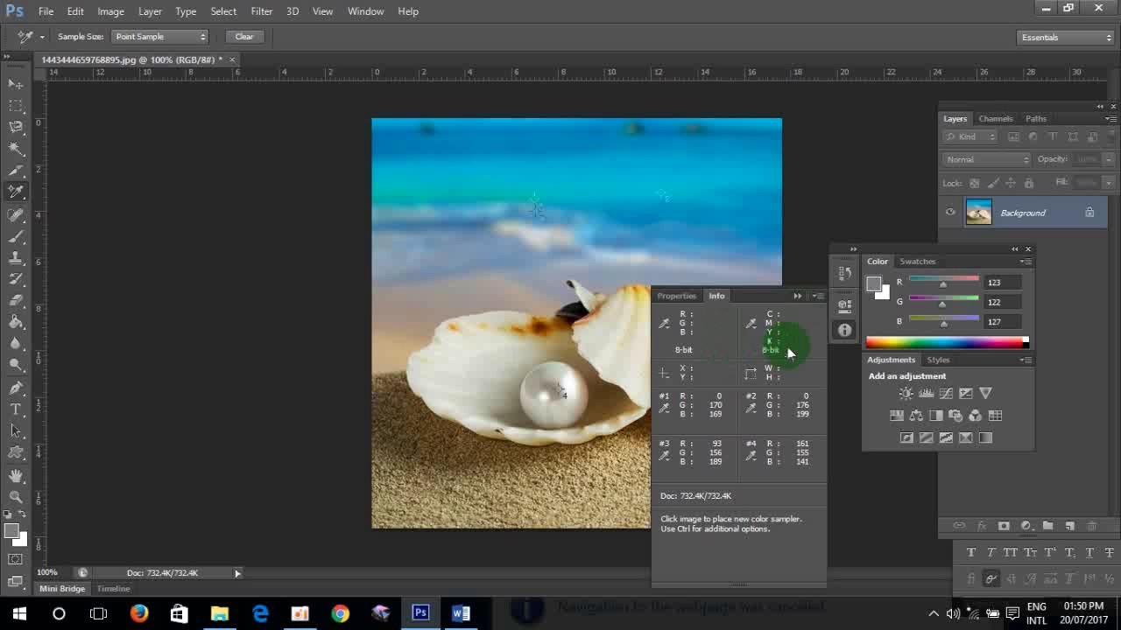The image size is (1121, 630).
Task: Select the Brush tool
Action: coord(16,236)
